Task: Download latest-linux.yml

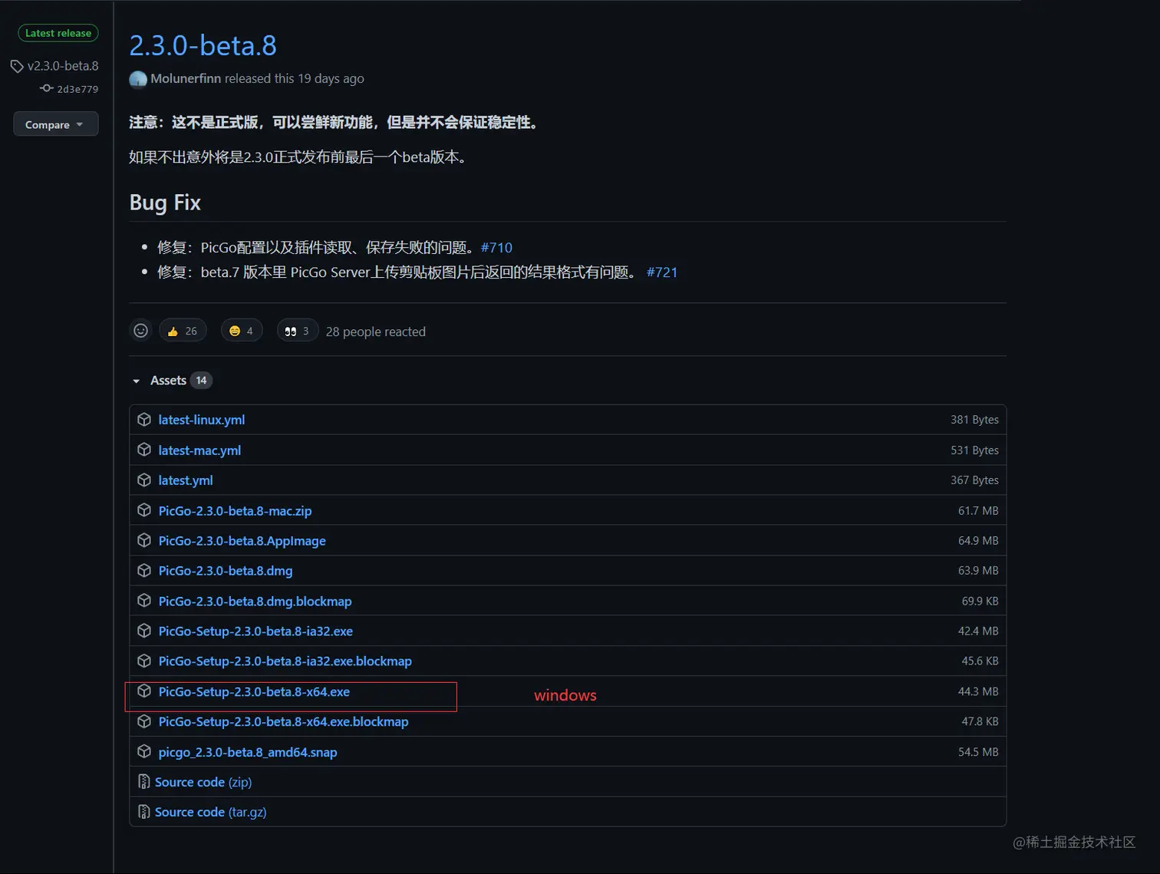Action: [x=202, y=420]
